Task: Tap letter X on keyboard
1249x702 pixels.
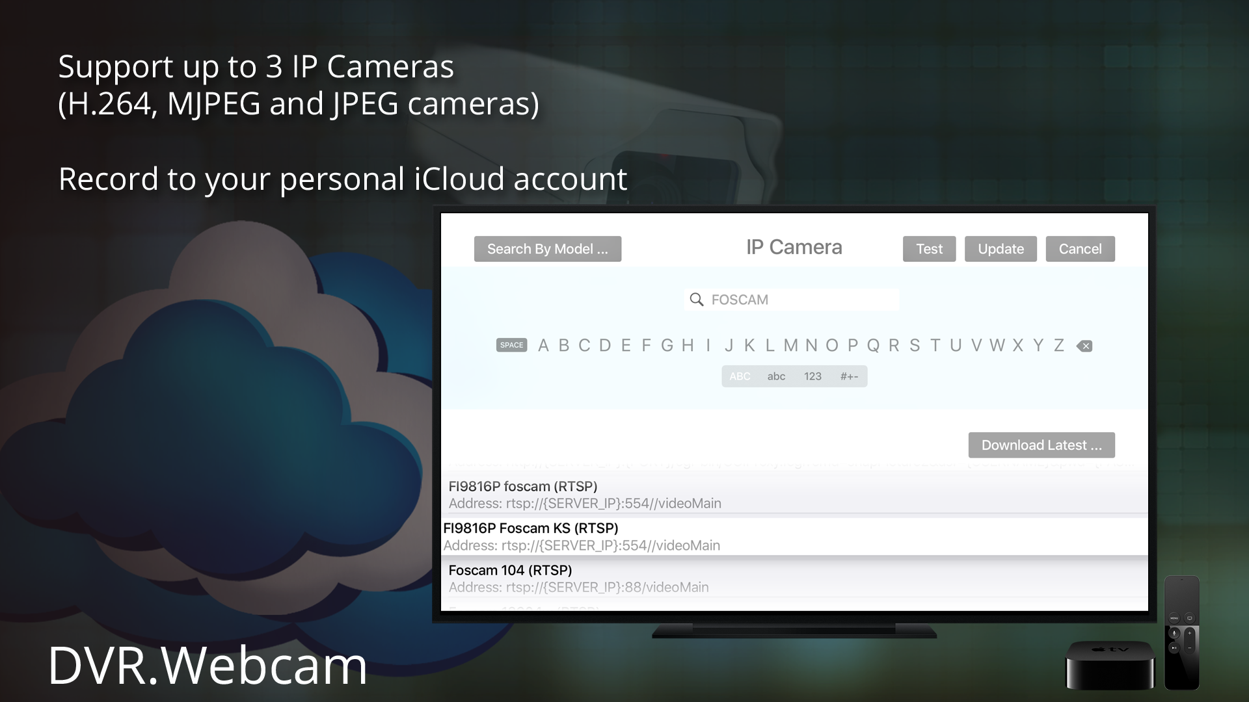Action: tap(1018, 345)
